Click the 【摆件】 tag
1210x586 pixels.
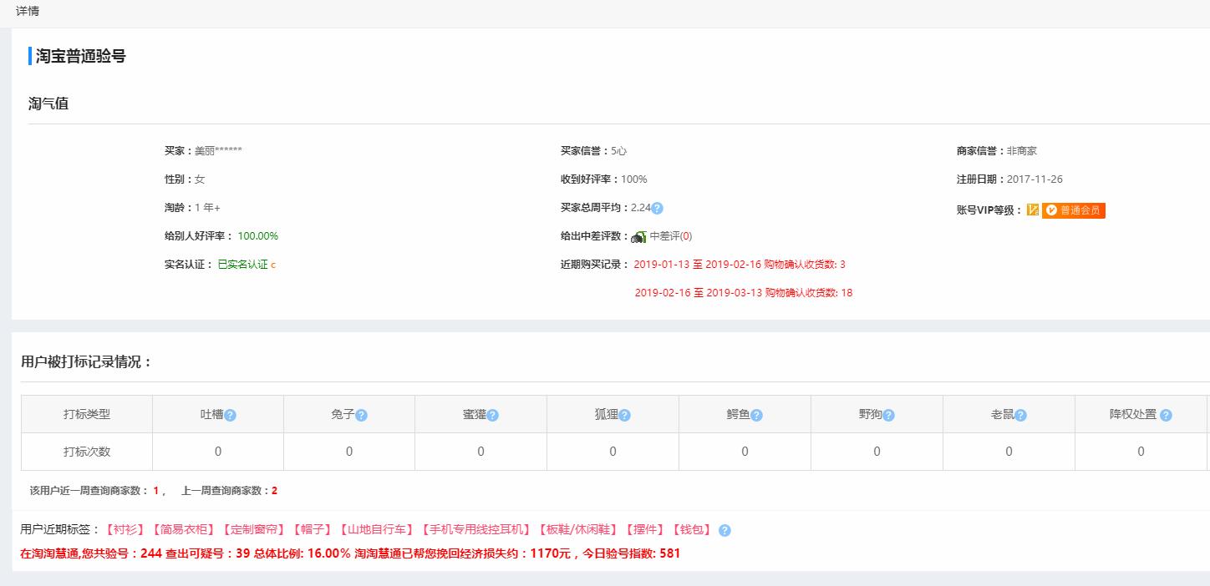pos(644,530)
